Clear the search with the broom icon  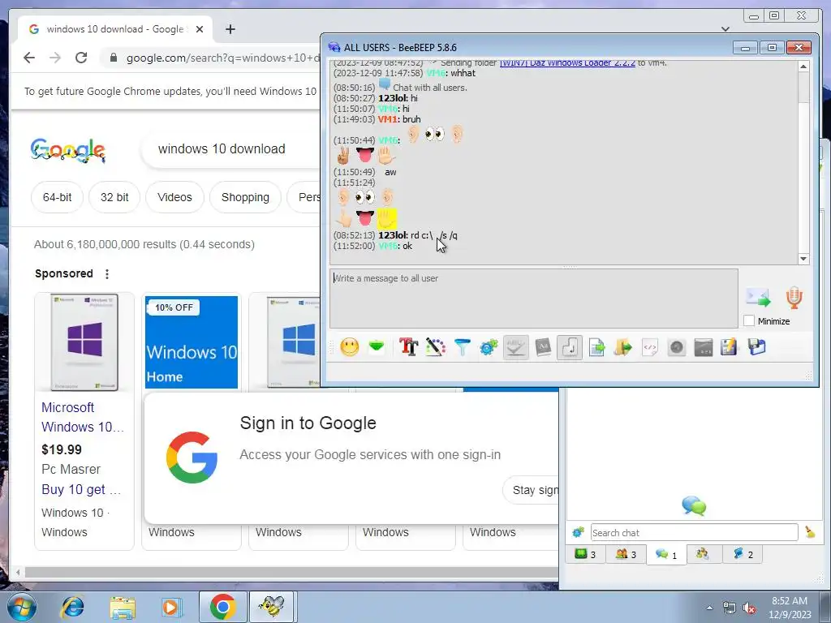[810, 532]
